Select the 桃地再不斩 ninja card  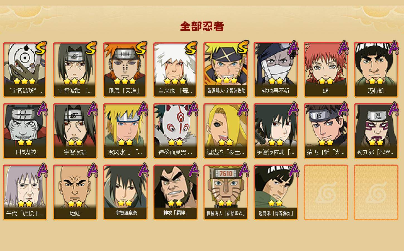276,70
